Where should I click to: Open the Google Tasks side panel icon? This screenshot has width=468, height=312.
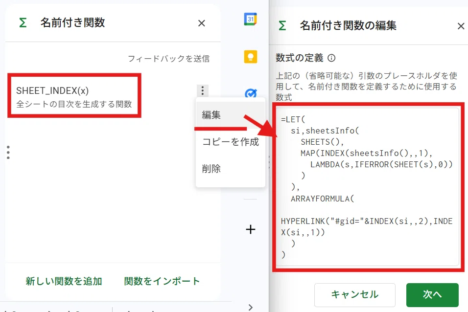251,93
